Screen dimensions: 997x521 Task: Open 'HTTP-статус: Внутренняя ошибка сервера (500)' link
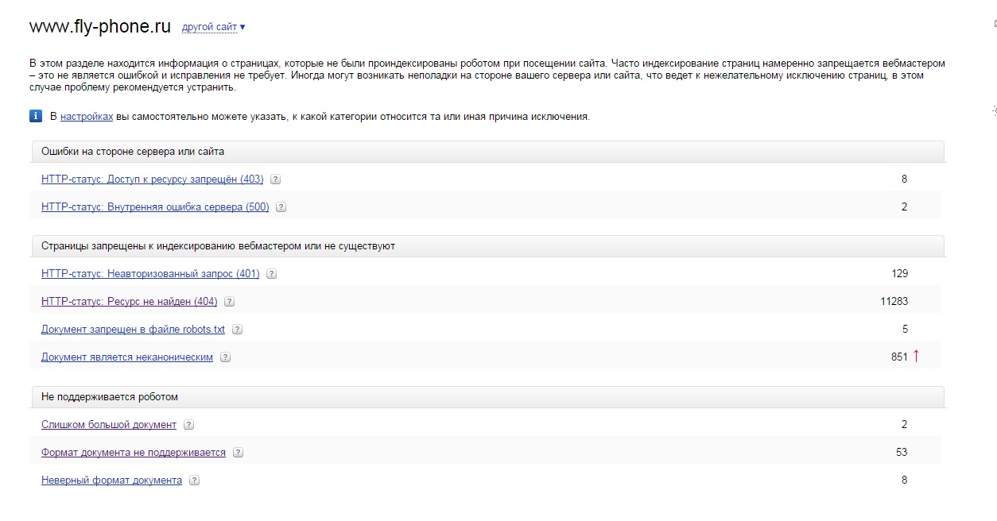(155, 207)
